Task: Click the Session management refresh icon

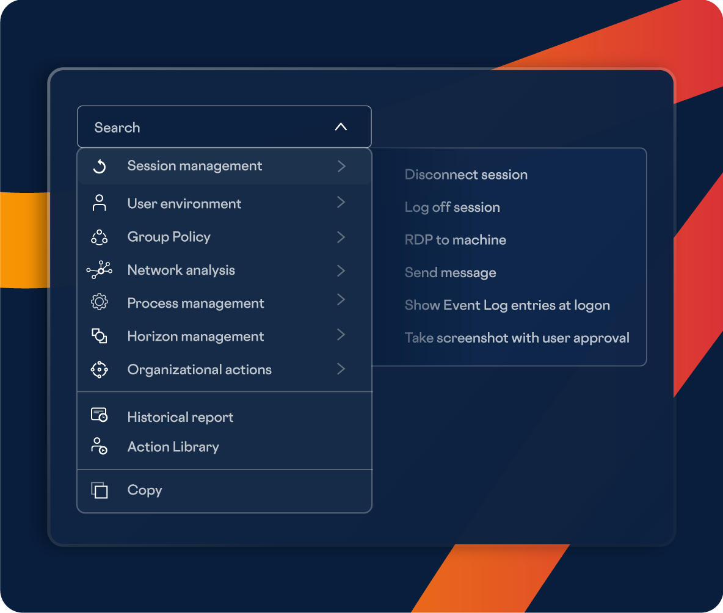Action: pos(100,166)
